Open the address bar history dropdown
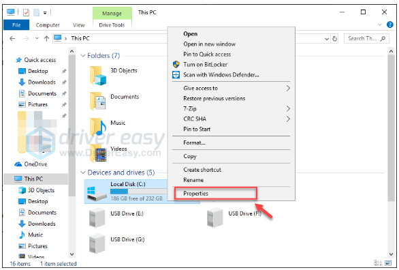399x270 pixels. click(327, 39)
